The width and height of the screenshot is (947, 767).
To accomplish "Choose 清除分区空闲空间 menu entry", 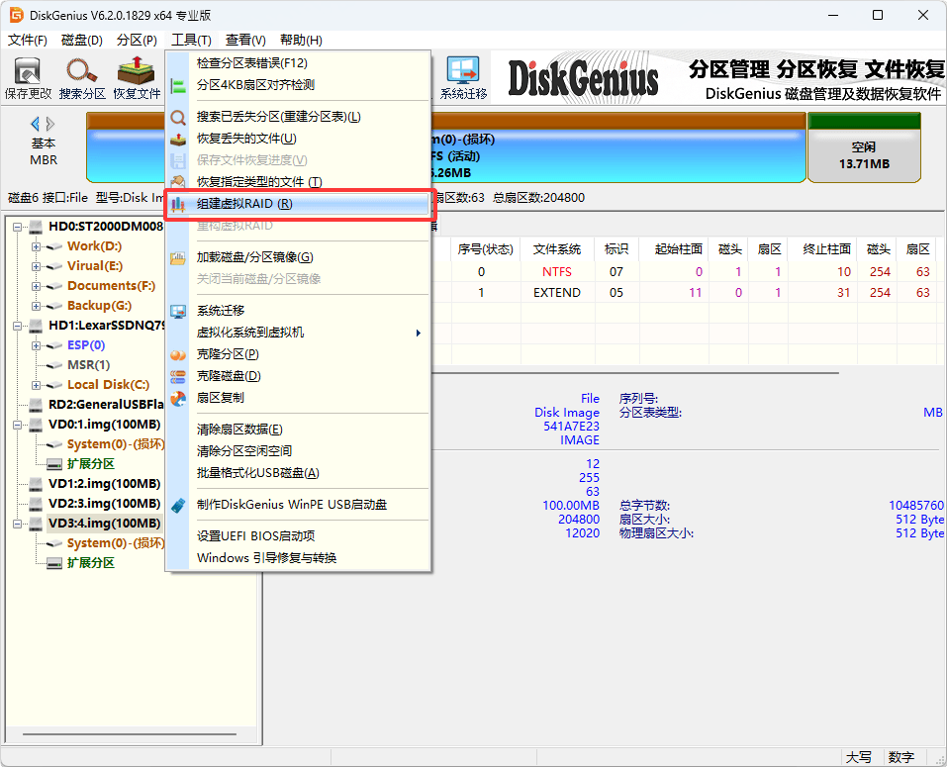I will (299, 451).
